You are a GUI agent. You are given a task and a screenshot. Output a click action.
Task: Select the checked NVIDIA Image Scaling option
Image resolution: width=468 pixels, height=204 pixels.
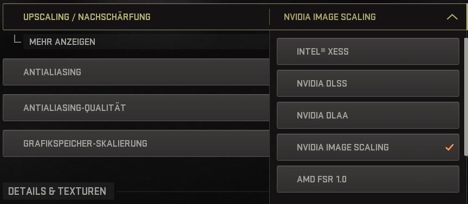pyautogui.click(x=368, y=147)
